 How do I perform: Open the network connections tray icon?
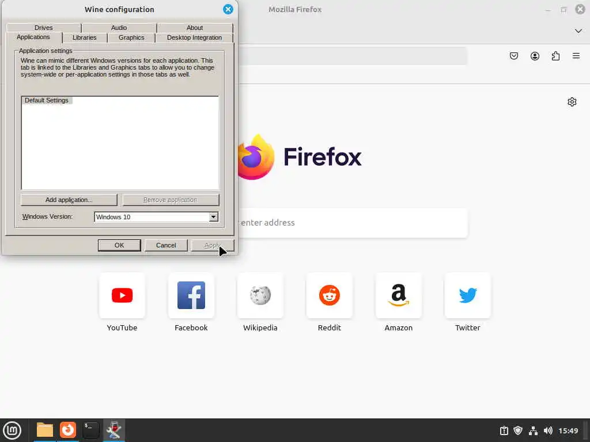click(x=533, y=430)
